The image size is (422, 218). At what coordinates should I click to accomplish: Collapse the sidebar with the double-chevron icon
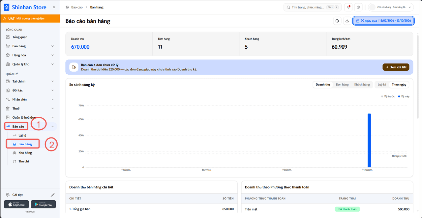click(x=54, y=7)
